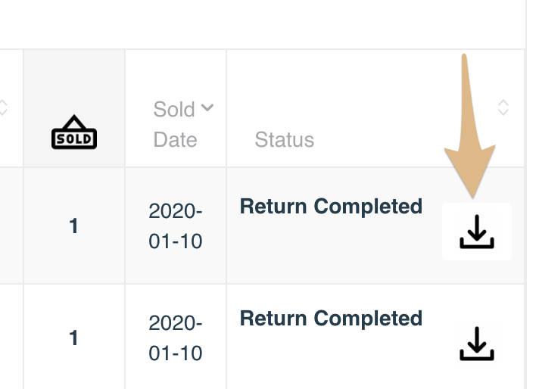Select second row date 2020-01-10
Viewport: 536px width, 389px height.
pyautogui.click(x=176, y=338)
